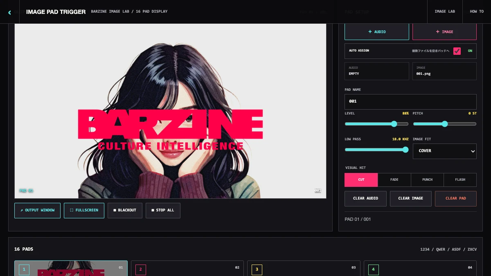Screen dimensions: 491x276
Task: Go back using the header chevron
Action: click(9, 12)
